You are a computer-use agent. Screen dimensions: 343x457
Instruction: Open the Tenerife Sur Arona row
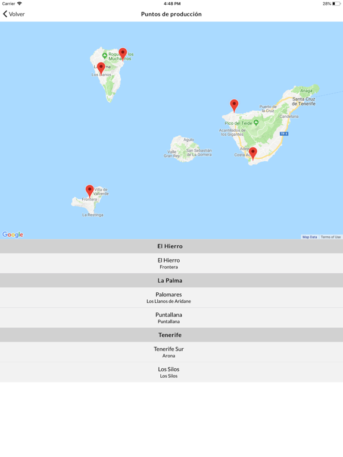tap(171, 352)
